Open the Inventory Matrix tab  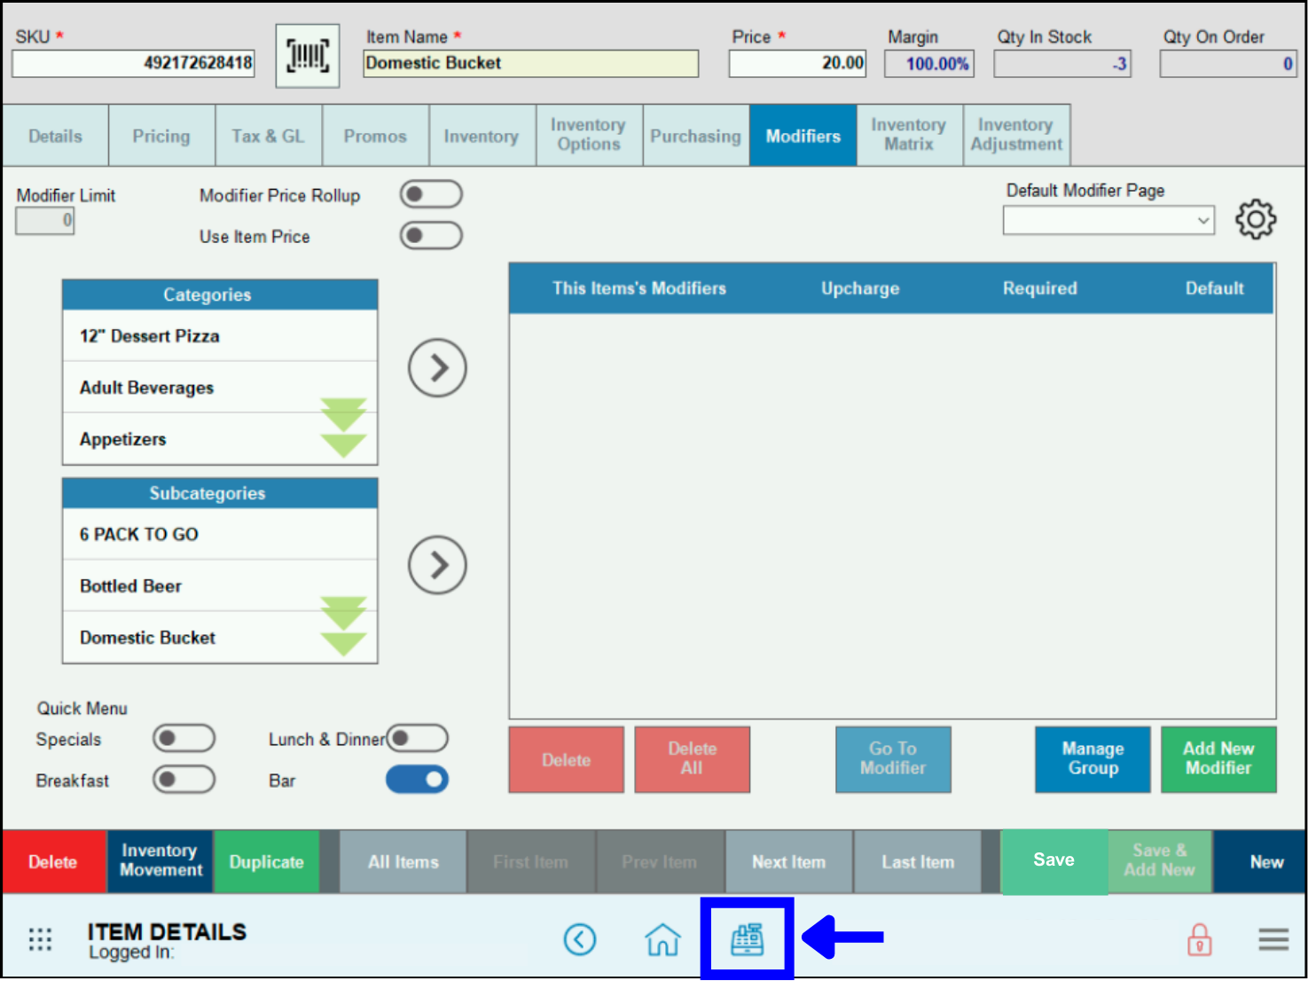908,135
